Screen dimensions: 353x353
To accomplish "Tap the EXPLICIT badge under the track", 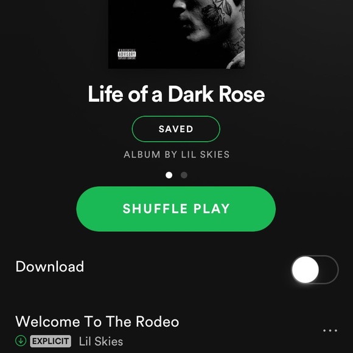I will pos(51,341).
